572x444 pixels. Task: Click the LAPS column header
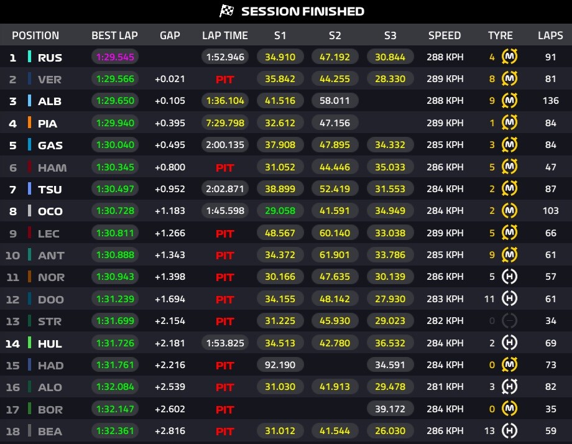tap(550, 35)
